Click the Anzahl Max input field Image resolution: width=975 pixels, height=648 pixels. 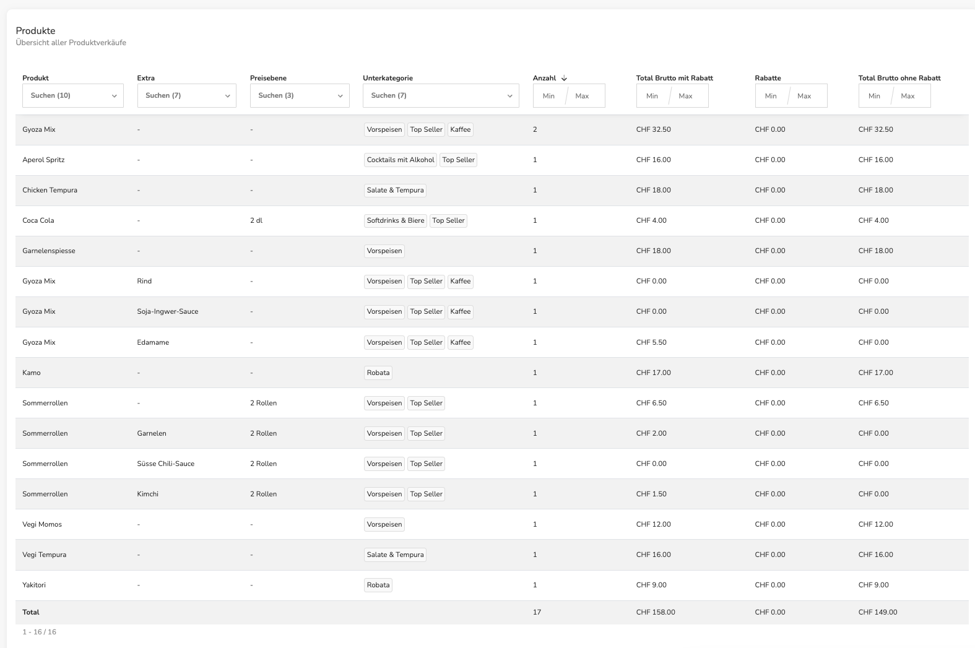coord(585,96)
